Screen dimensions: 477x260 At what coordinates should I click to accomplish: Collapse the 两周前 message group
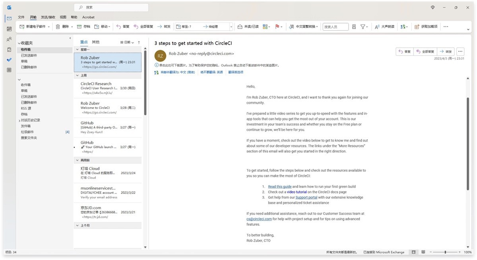78,160
